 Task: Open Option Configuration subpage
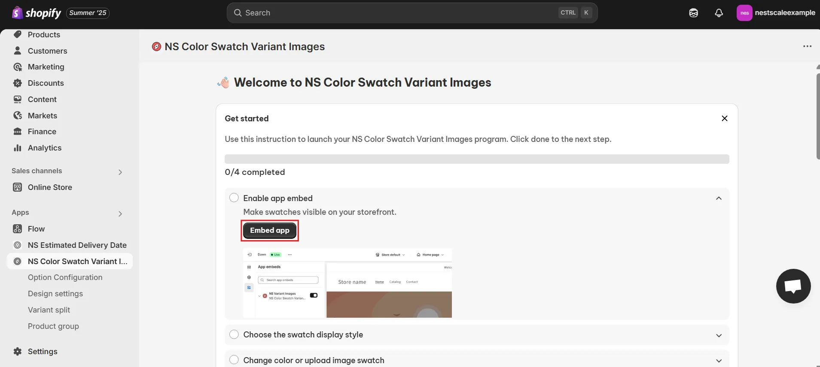point(65,277)
